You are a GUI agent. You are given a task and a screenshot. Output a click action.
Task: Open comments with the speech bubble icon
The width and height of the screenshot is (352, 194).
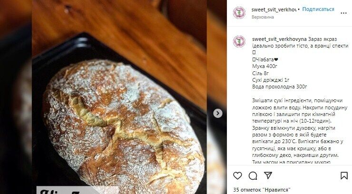pos(253,175)
